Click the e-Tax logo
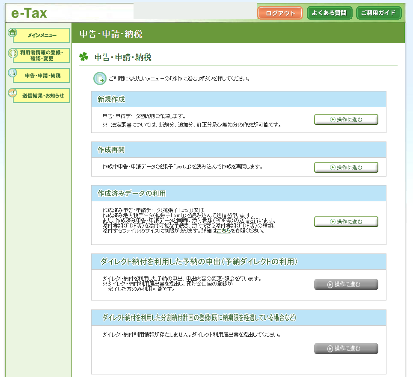Viewport: 413px width, 377px height. click(x=29, y=13)
